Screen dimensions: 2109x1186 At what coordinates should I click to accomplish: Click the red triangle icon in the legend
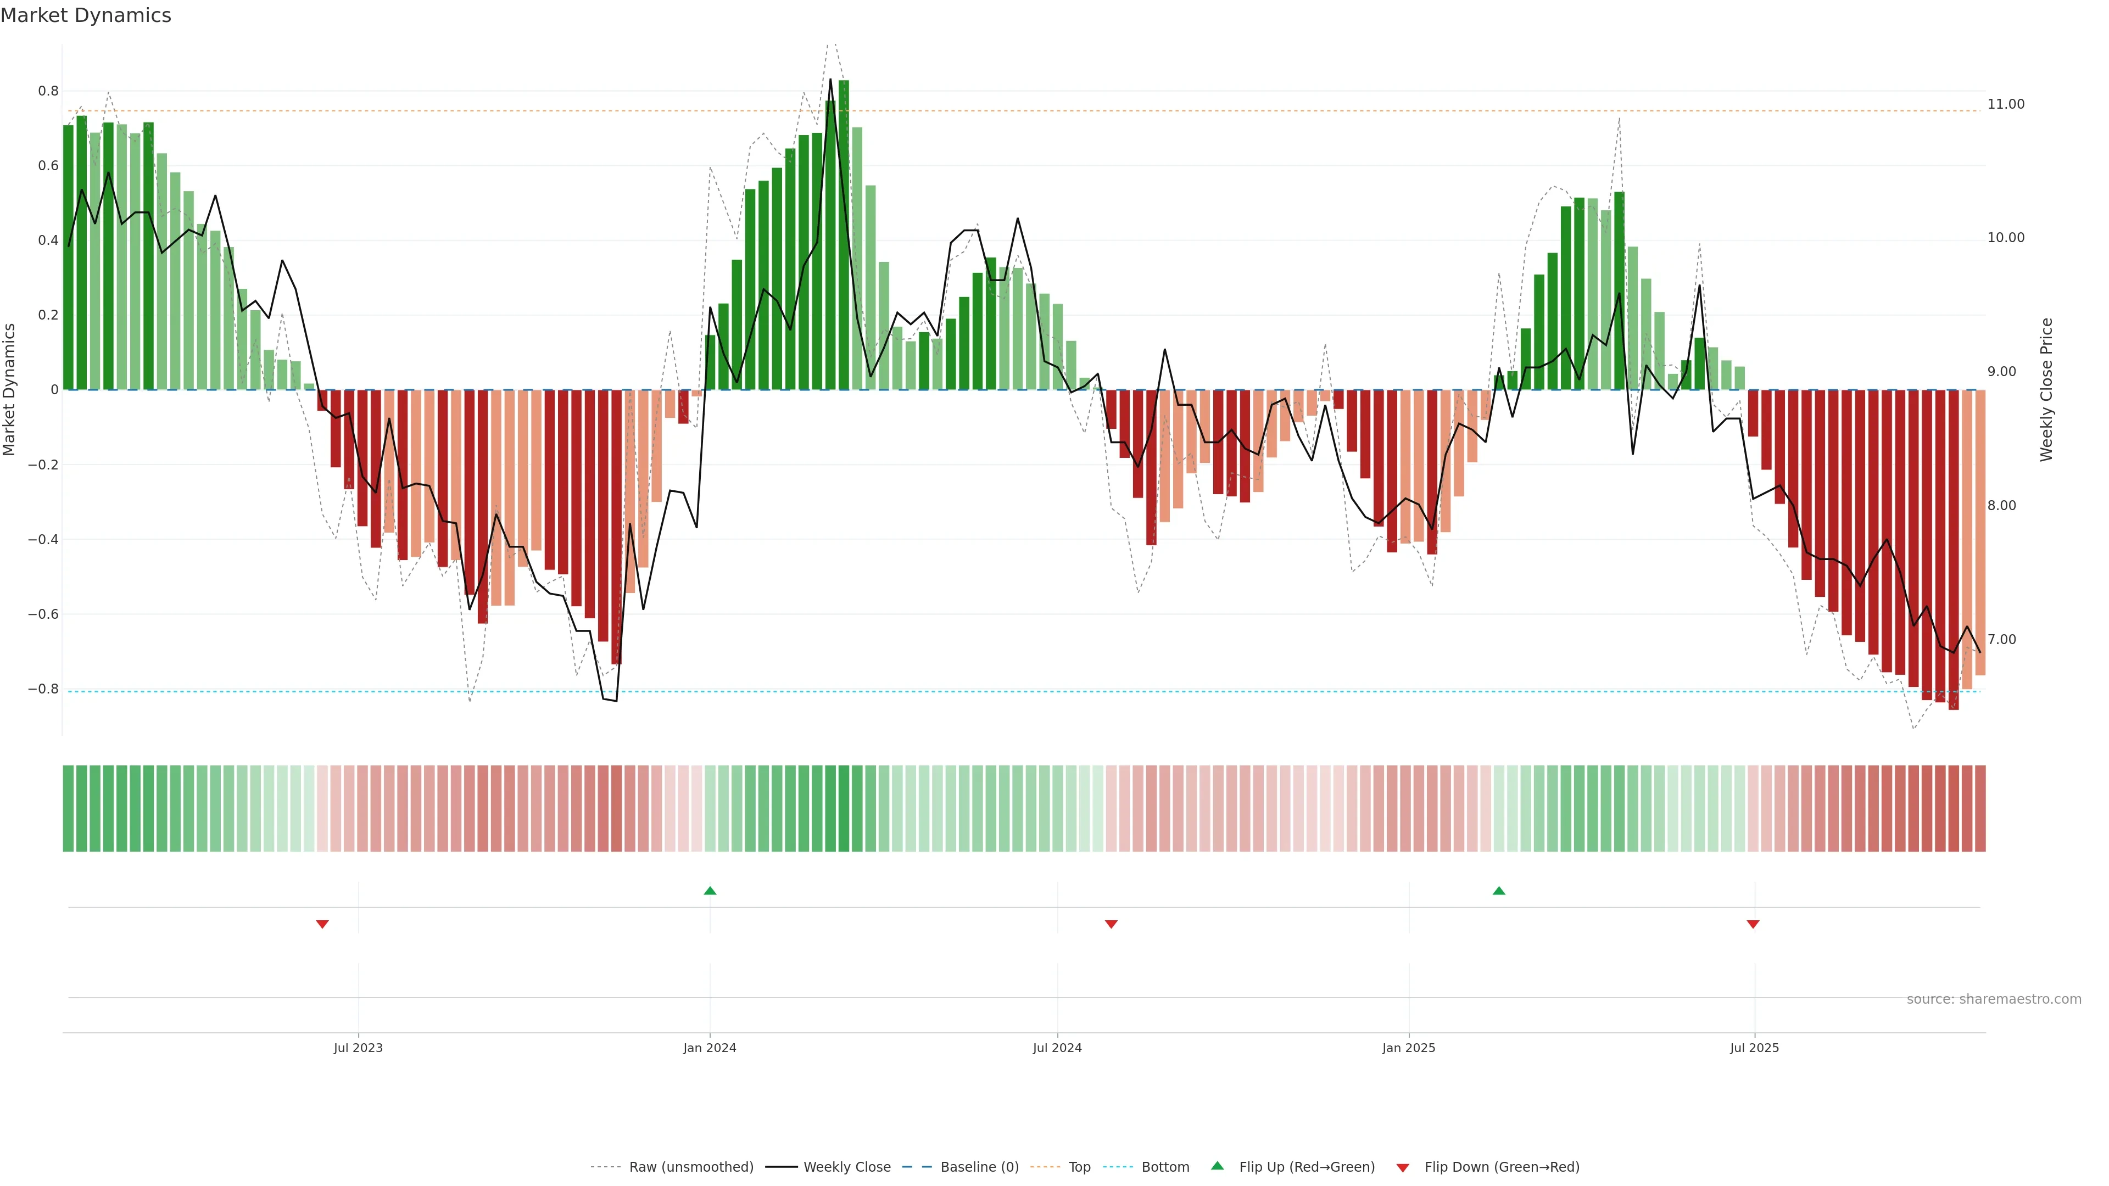click(1403, 1168)
